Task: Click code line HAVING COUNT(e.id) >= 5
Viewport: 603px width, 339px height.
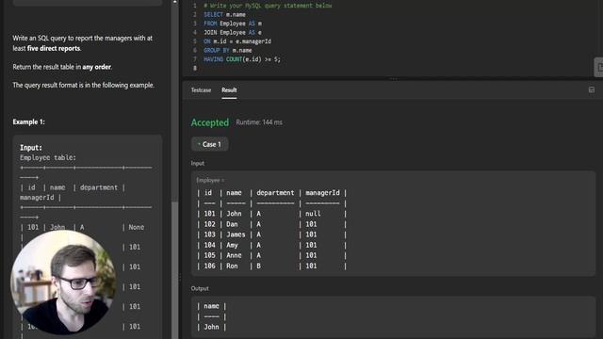Action: (x=242, y=59)
